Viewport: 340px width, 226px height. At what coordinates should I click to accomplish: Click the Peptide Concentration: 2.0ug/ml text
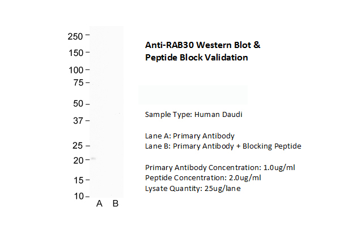[202, 178]
